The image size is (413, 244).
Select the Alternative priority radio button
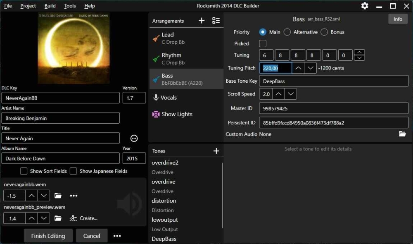coord(287,32)
